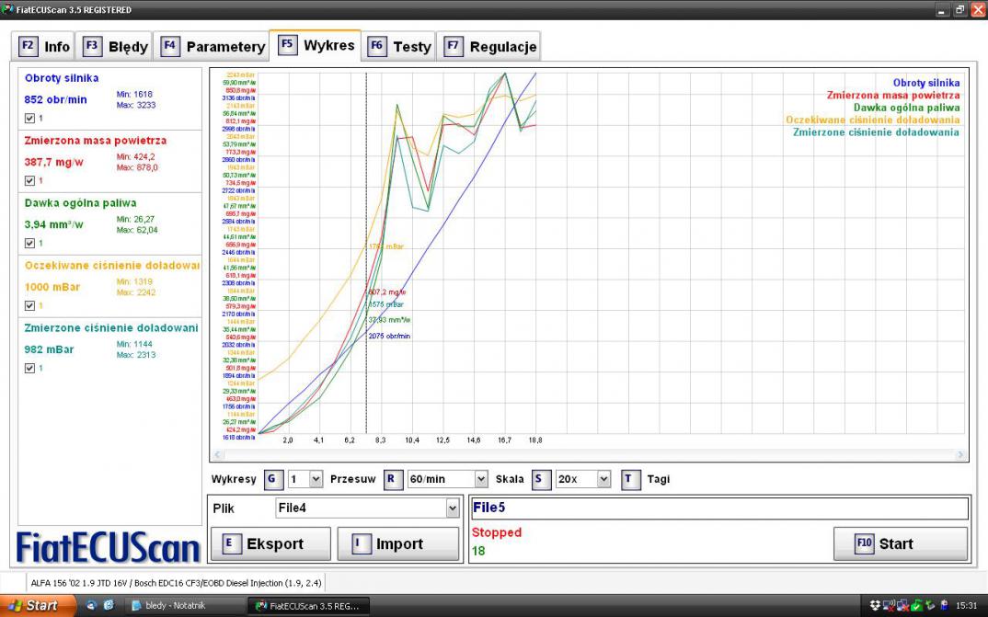Image resolution: width=988 pixels, height=617 pixels.
Task: Toggle the Dawka ogólna paliwa checkbox
Action: [x=30, y=244]
